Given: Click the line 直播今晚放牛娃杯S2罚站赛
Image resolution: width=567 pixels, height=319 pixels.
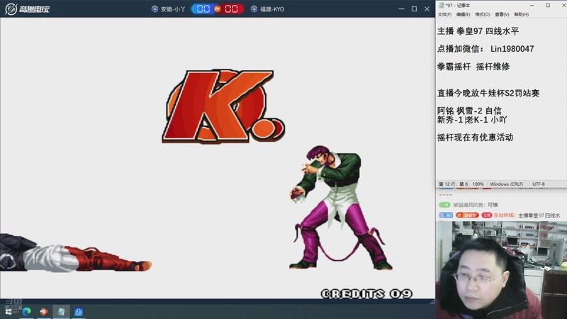Looking at the screenshot, I should [x=488, y=94].
